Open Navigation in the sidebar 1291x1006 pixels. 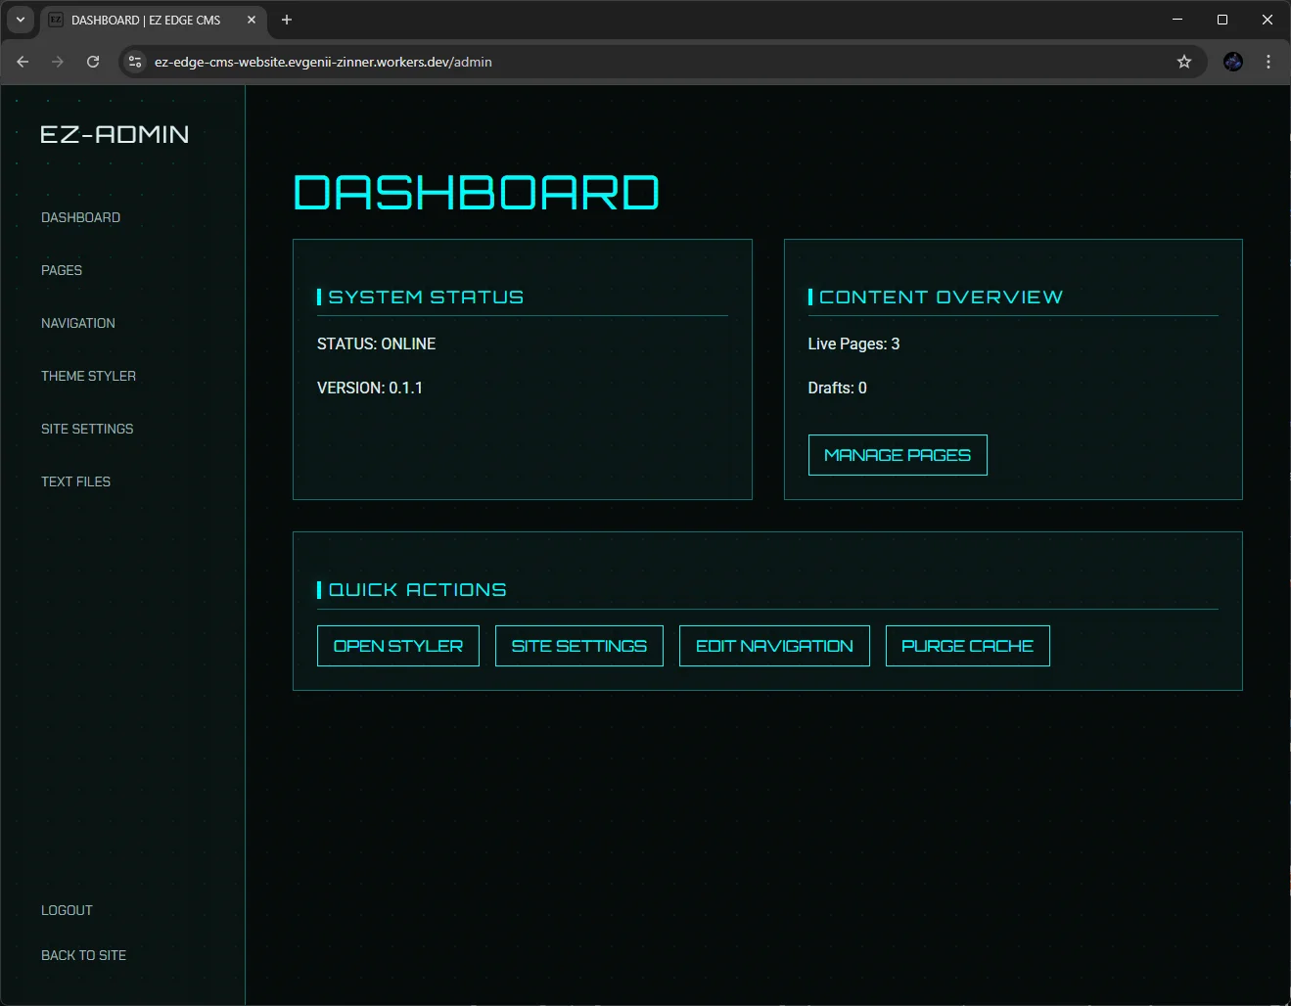[x=78, y=323]
